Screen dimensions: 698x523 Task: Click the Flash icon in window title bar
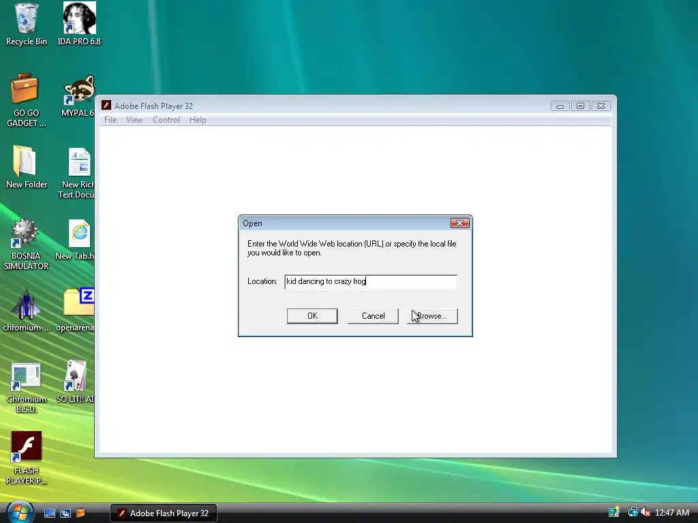coord(106,105)
